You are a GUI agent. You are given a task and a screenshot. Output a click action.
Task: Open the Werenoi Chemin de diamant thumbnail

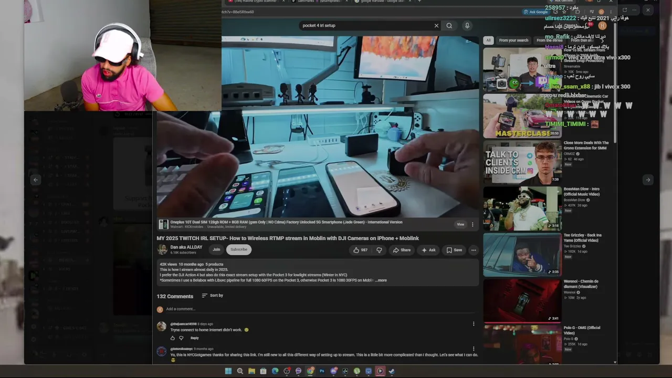(x=522, y=300)
